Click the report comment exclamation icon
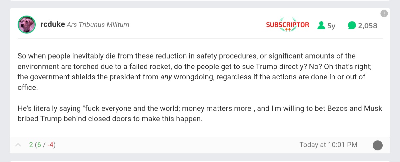 point(384,14)
